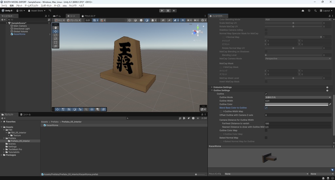Click search by type icon in Project
The height and width of the screenshot is (180, 335).
(x=184, y=118)
